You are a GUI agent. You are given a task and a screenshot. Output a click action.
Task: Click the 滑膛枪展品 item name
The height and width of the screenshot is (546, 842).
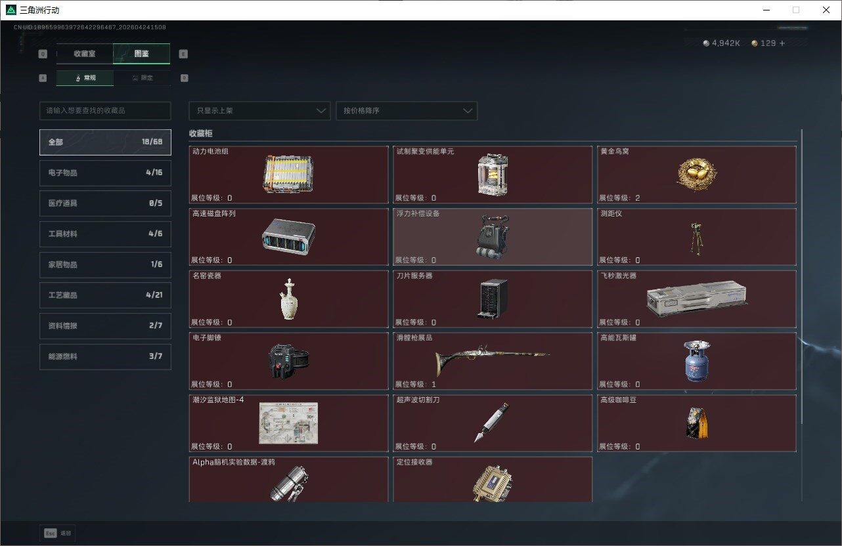(x=414, y=338)
